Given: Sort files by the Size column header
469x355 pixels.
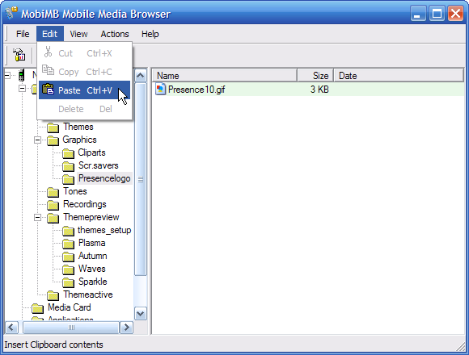Looking at the screenshot, I should (315, 76).
